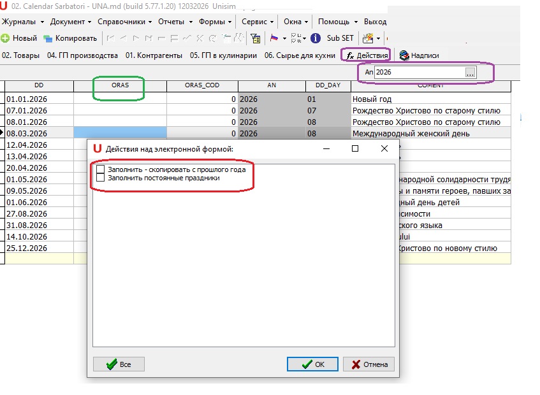Expand the flag language dropdown arrow
The image size is (540, 395).
tap(284, 38)
